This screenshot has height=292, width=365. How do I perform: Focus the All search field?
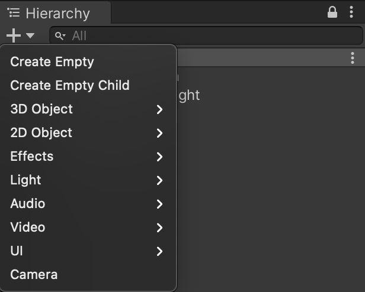(206, 35)
